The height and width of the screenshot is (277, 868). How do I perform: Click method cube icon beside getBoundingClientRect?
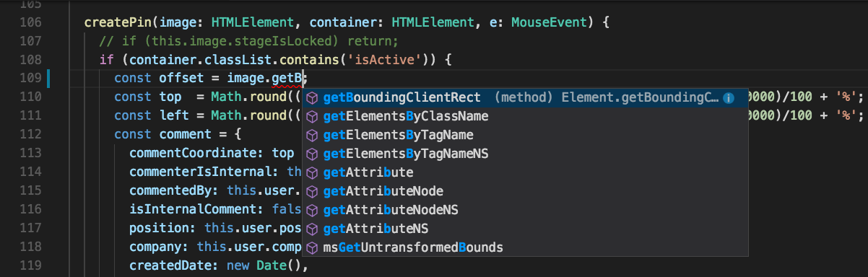point(312,97)
